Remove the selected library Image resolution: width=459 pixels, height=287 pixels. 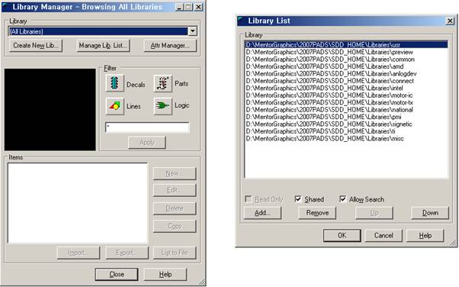click(x=317, y=213)
